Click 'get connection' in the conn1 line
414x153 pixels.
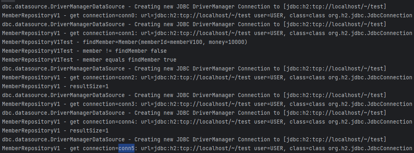pyautogui.click(x=92, y=33)
